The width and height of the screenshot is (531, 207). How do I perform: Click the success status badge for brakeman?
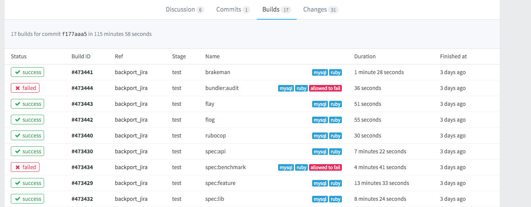click(x=27, y=72)
